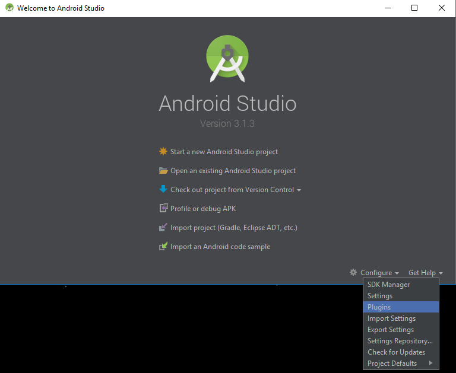Expand the Version Control dropdown arrow
Image resolution: width=456 pixels, height=373 pixels.
(x=299, y=190)
